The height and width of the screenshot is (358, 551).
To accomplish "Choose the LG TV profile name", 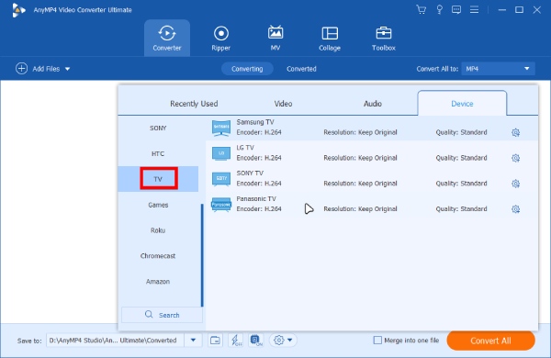I will tap(245, 148).
